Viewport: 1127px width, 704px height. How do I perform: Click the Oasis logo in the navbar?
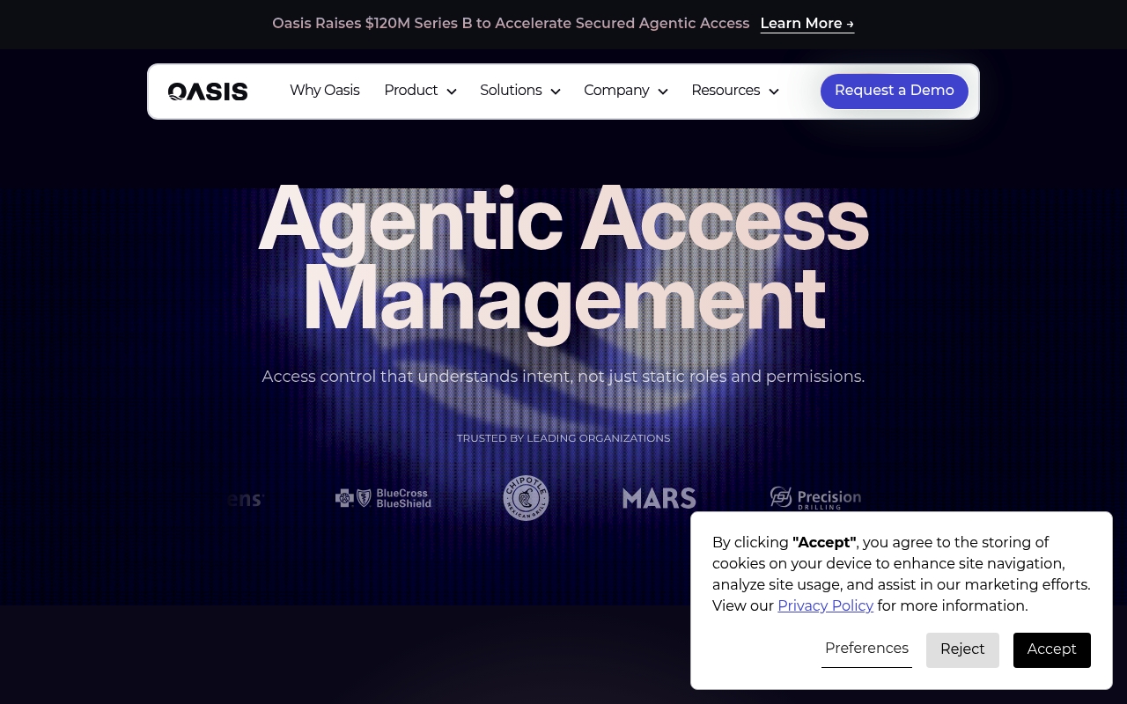point(208,92)
